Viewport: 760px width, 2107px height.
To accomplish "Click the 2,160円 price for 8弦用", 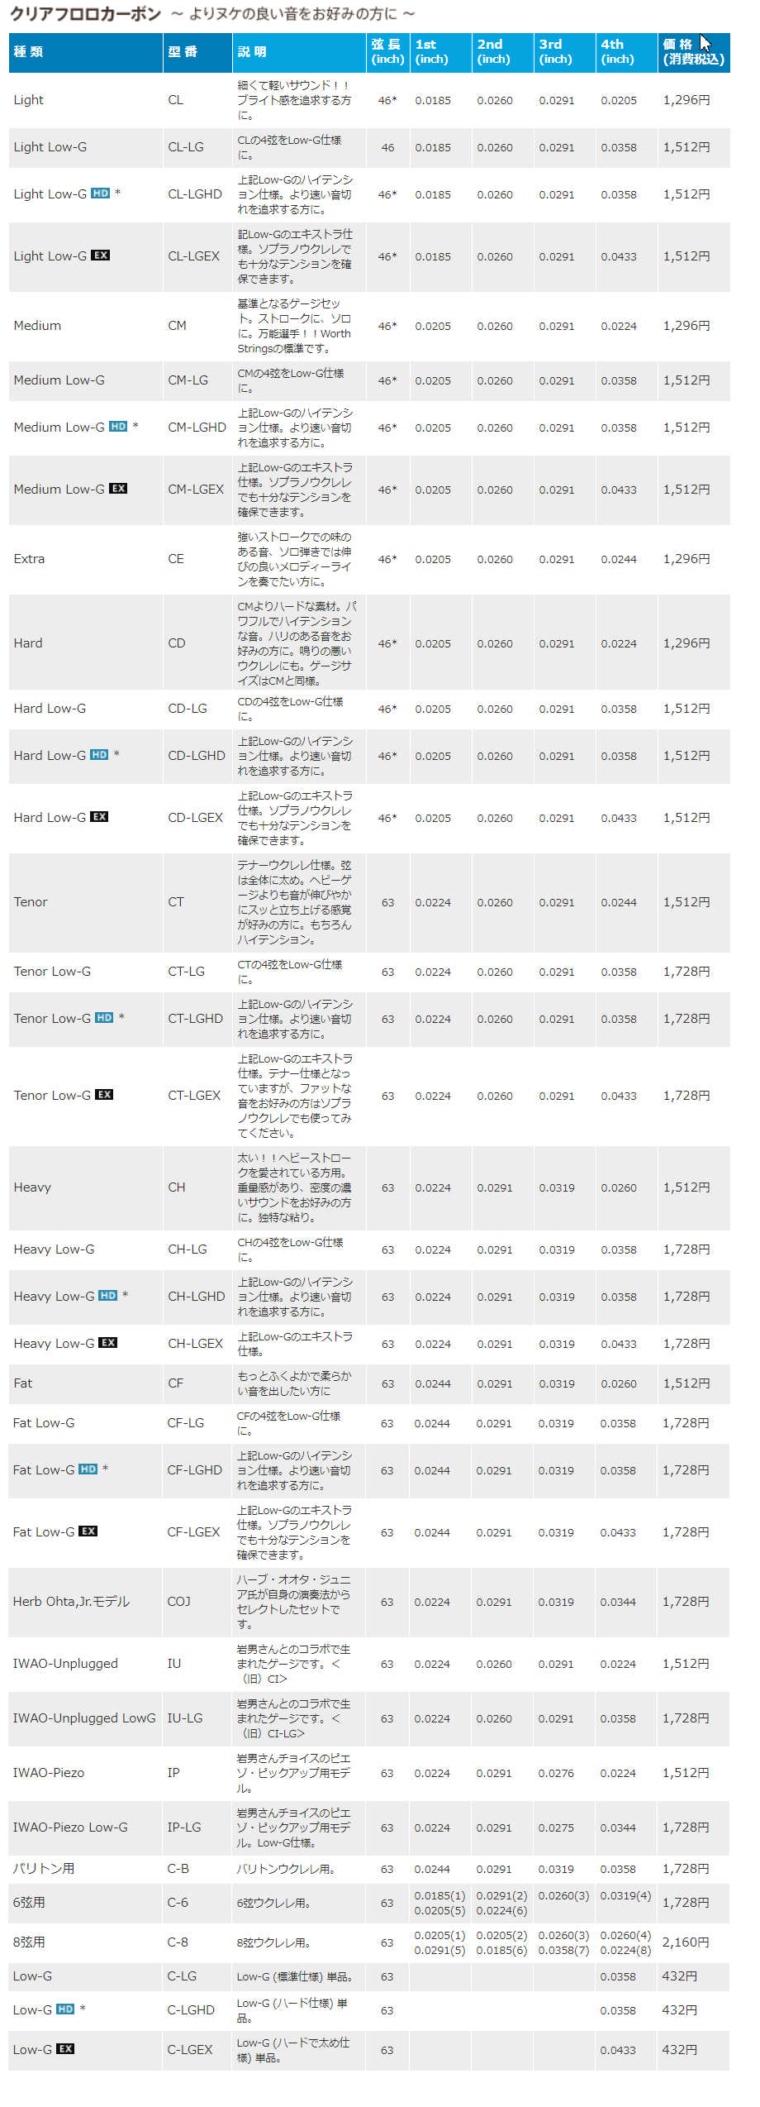I will [686, 1942].
